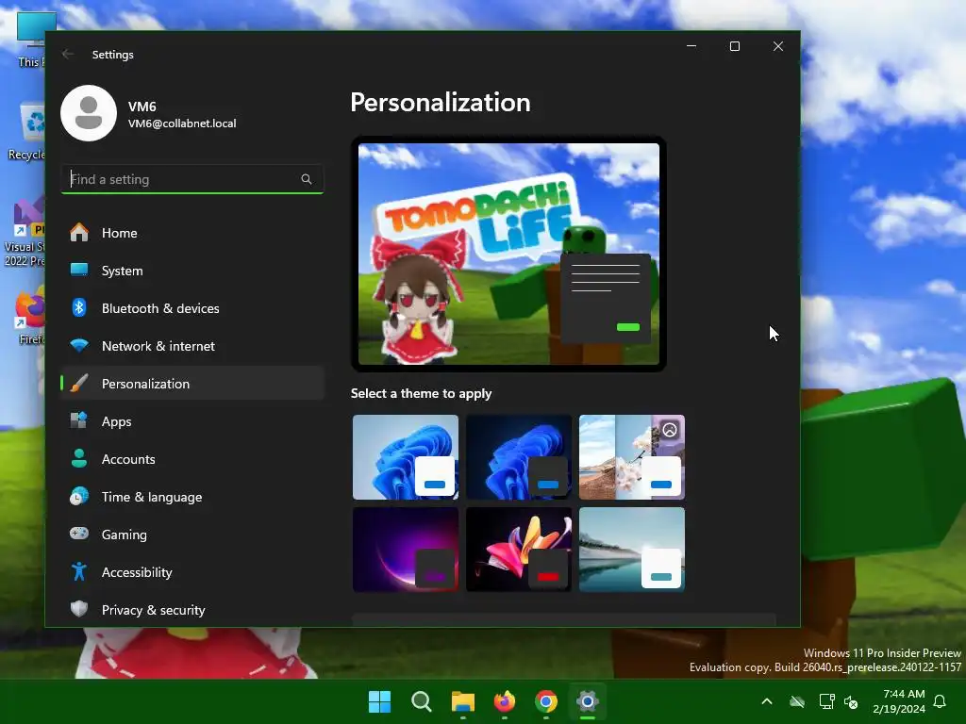Apply the spotlight landscape and blossom theme
Image resolution: width=966 pixels, height=724 pixels.
click(x=632, y=457)
